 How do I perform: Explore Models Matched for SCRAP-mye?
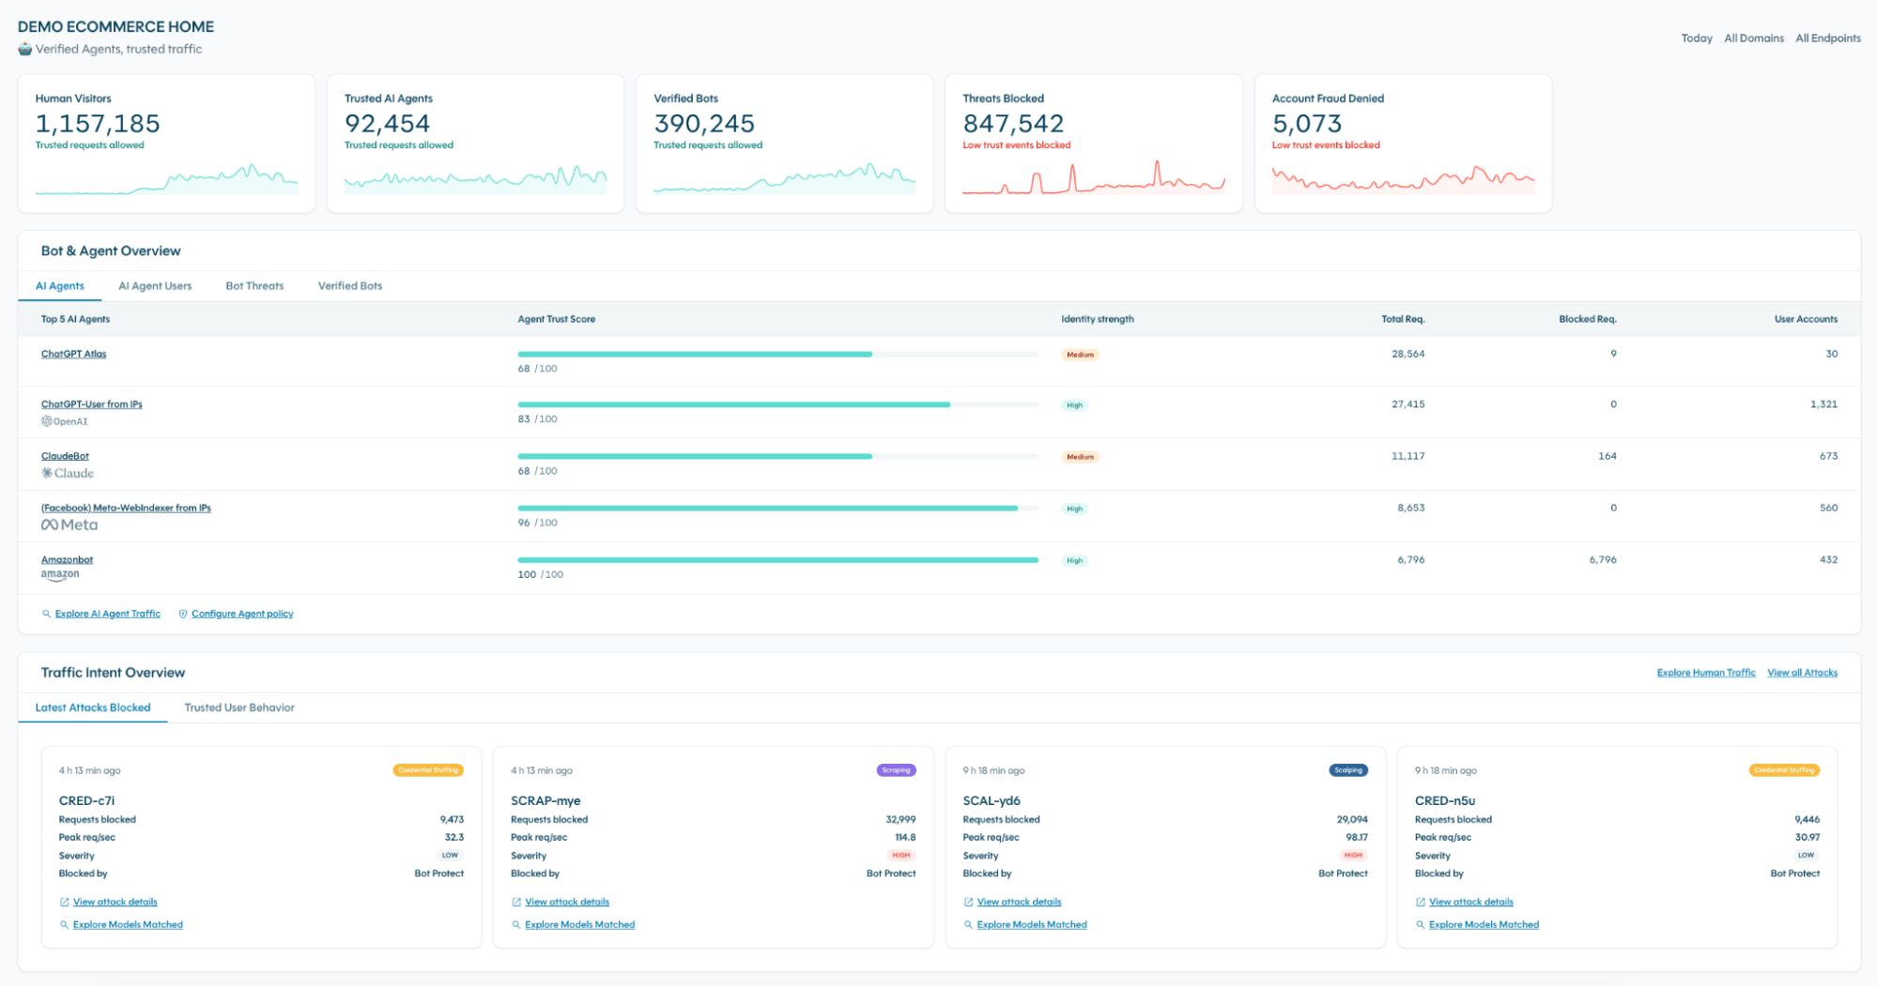(x=580, y=924)
